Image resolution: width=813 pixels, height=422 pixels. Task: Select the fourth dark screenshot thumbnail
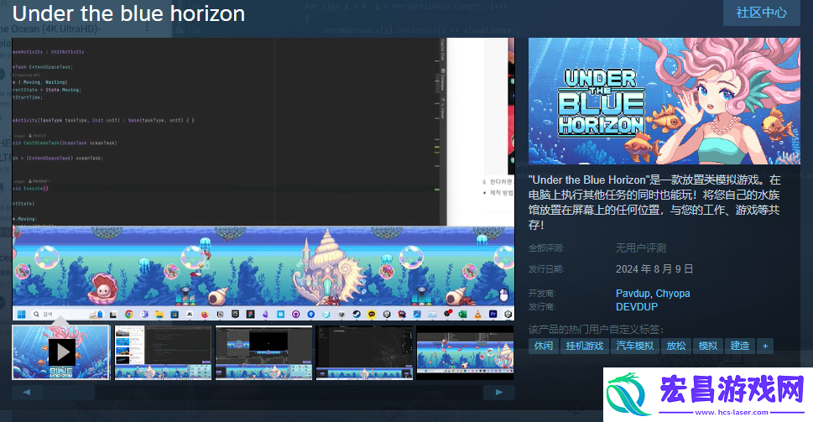[x=364, y=352]
